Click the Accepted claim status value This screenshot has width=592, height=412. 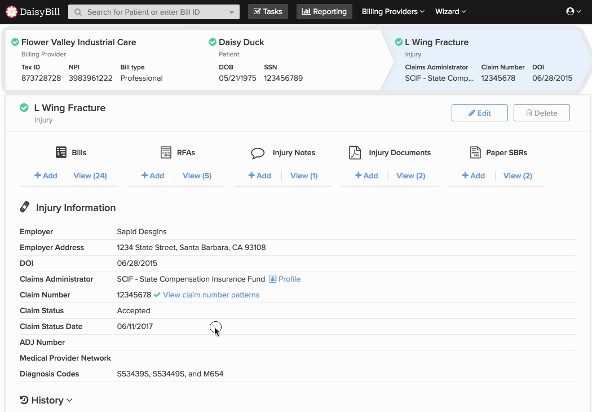point(133,311)
